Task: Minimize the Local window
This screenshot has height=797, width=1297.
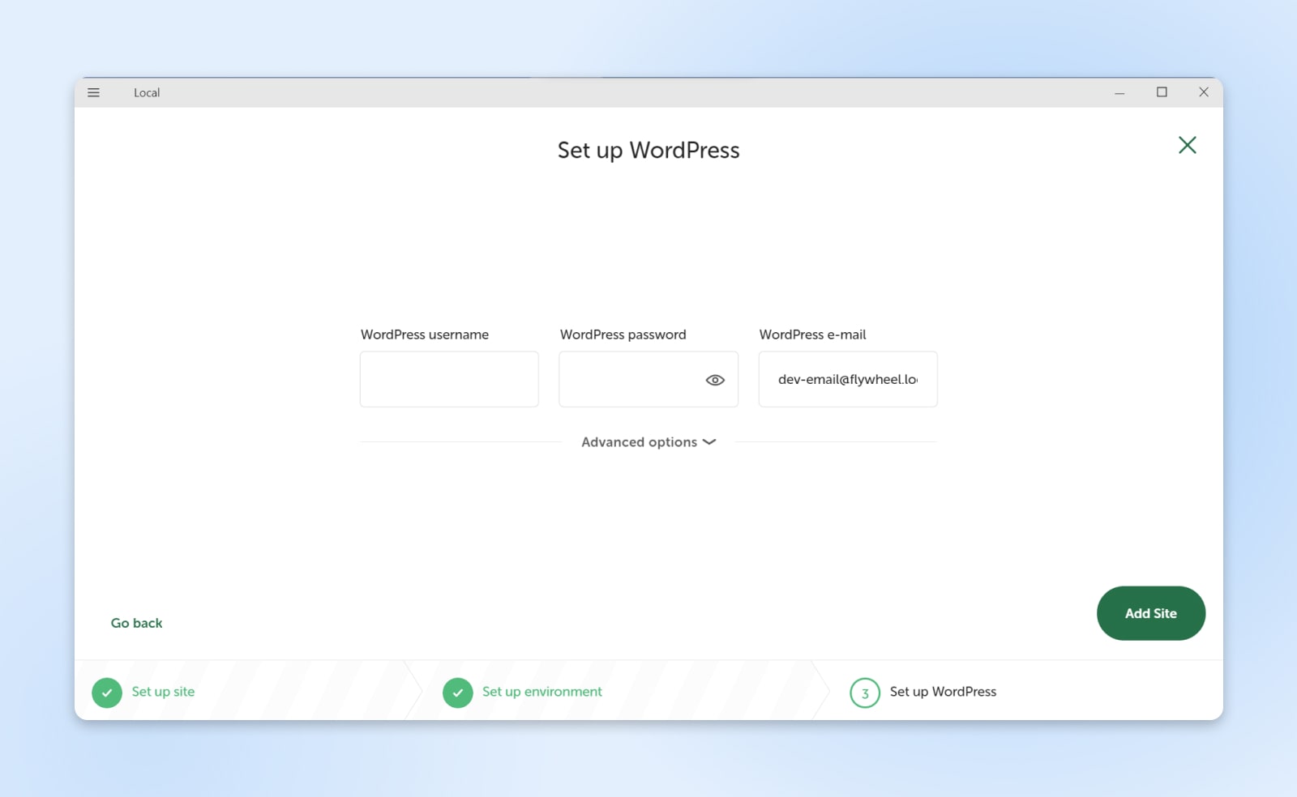Action: [1119, 92]
